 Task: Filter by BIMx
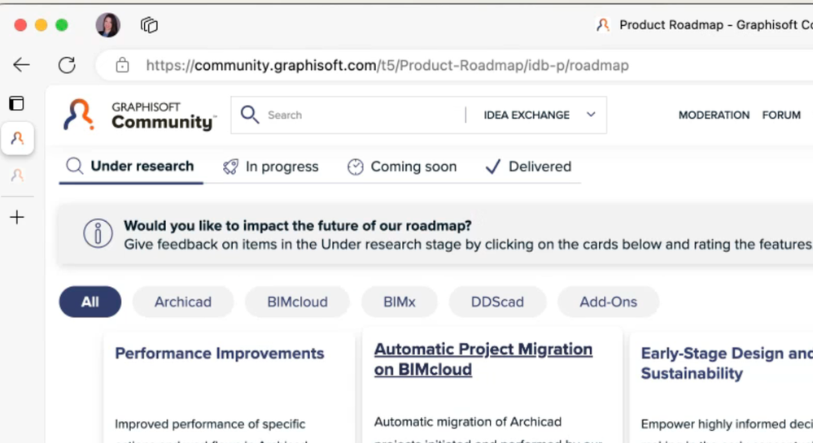pos(400,302)
